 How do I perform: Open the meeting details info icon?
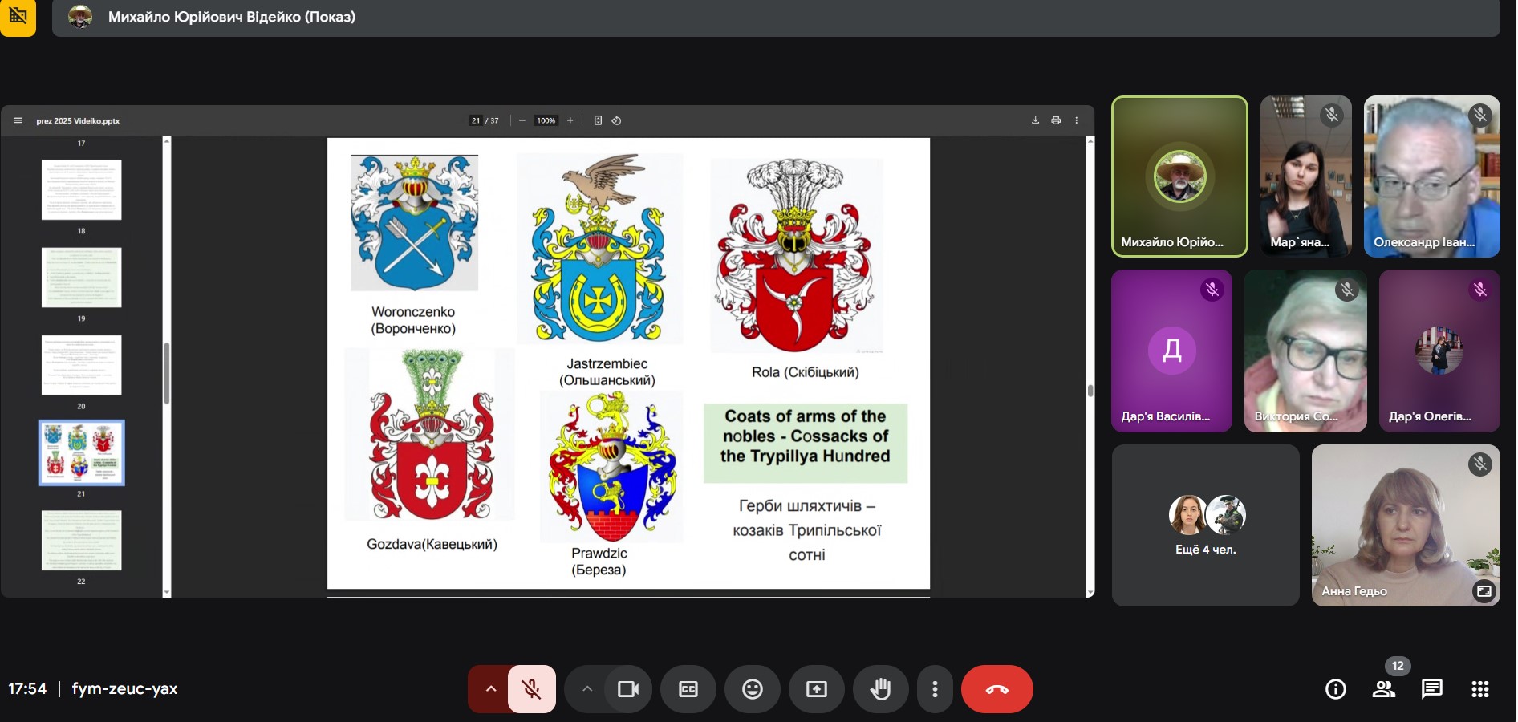1335,689
